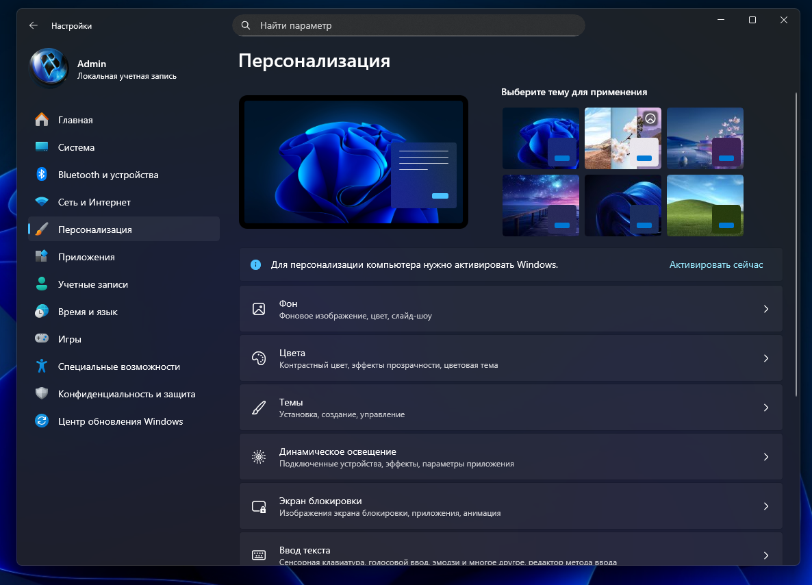The image size is (812, 585).
Task: Select the green hill theme thumbnail
Action: click(x=705, y=206)
